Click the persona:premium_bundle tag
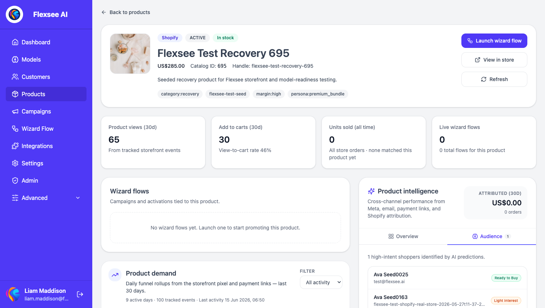Image resolution: width=545 pixels, height=308 pixels. pyautogui.click(x=318, y=94)
